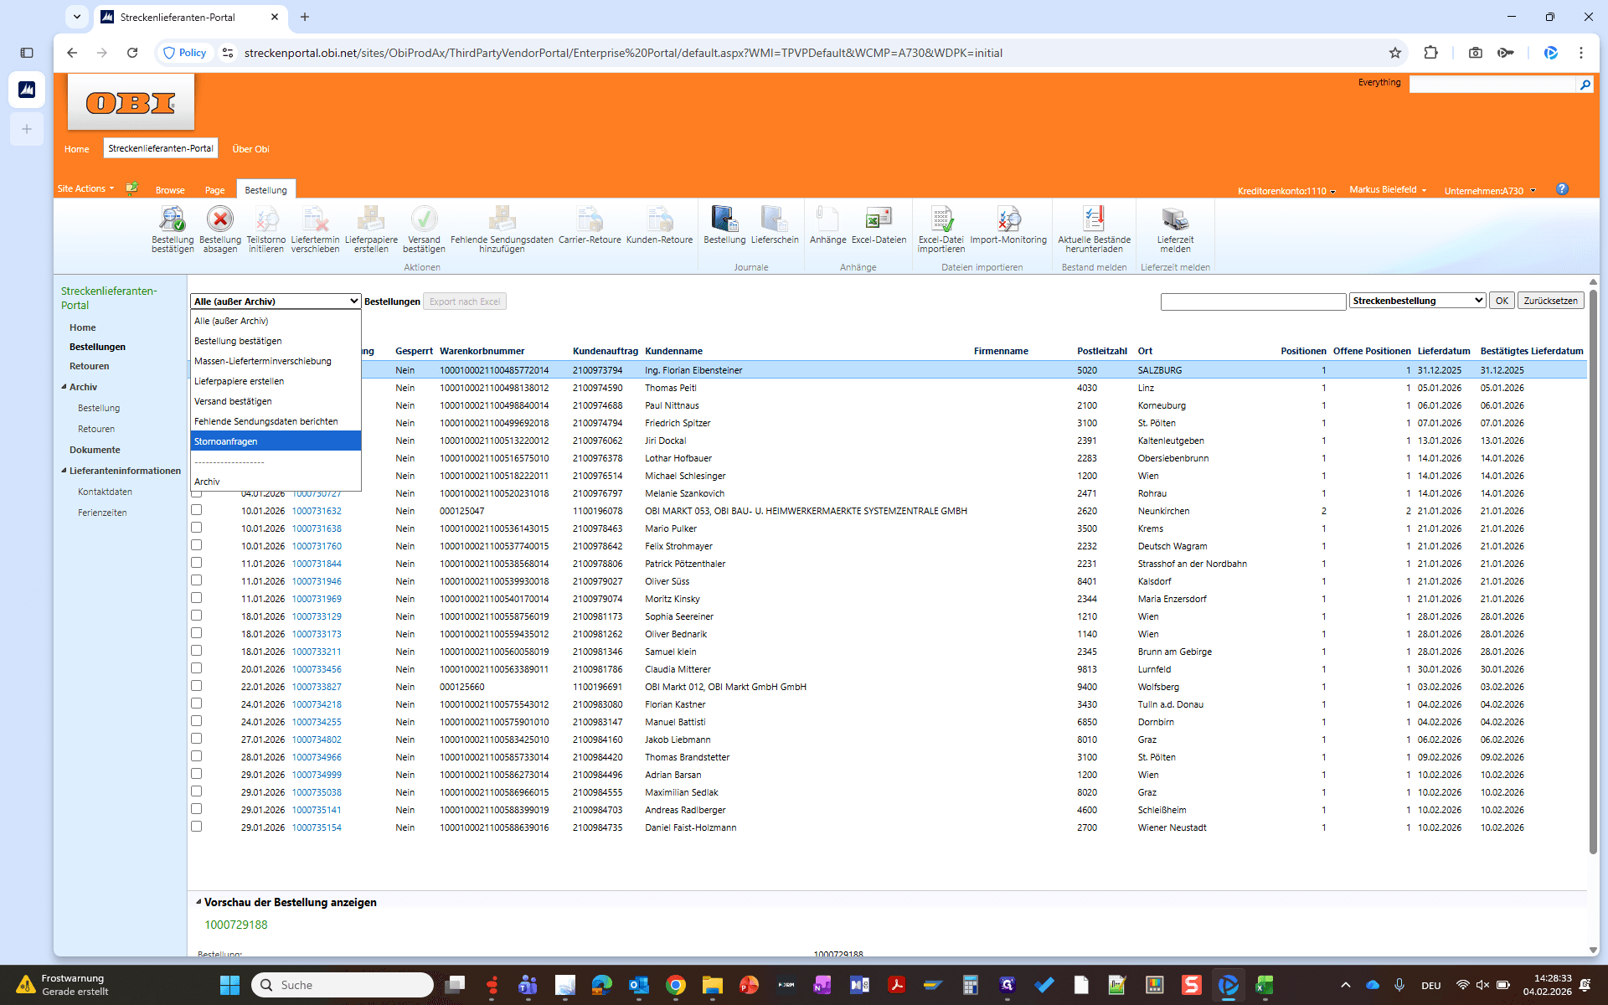Tick the checkbox for order 1000735154

(197, 827)
